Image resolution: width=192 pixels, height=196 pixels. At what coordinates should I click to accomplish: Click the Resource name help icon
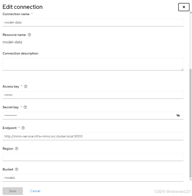pos(29,35)
